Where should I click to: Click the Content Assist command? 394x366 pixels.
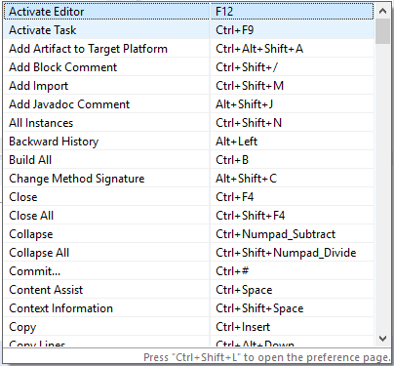(188, 290)
